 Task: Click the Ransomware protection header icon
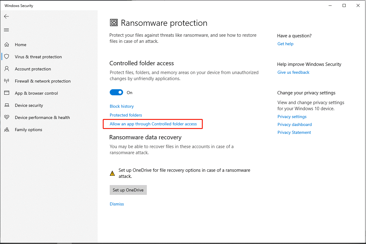point(114,23)
